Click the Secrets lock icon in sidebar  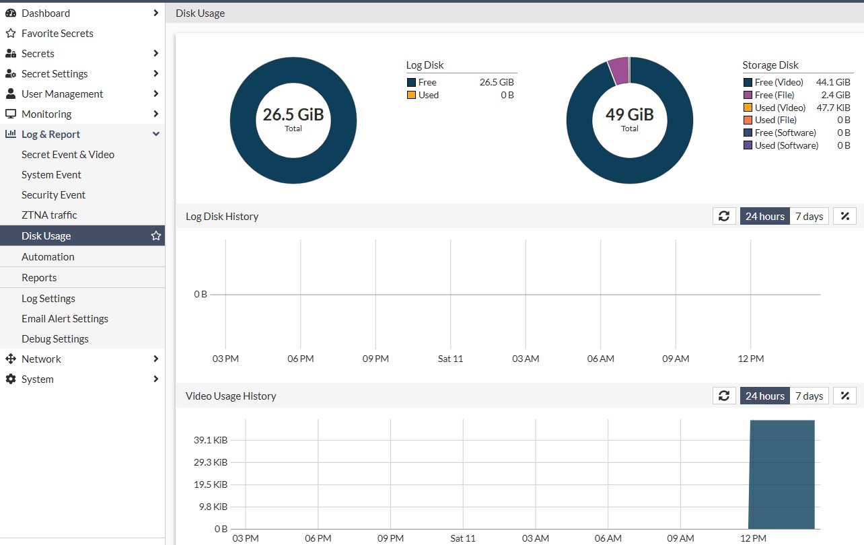click(x=10, y=53)
